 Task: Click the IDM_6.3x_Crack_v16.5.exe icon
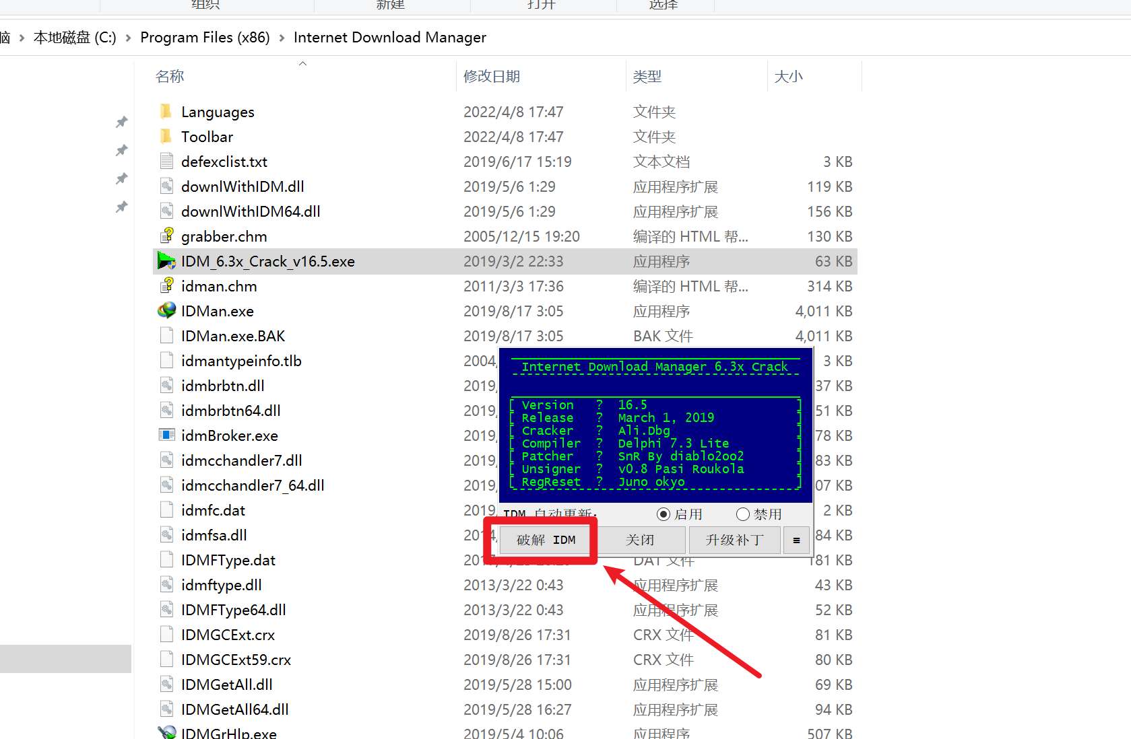pyautogui.click(x=166, y=261)
